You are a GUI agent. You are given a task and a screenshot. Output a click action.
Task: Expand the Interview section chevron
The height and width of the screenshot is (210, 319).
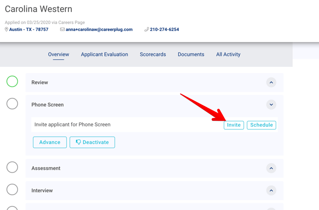(271, 190)
